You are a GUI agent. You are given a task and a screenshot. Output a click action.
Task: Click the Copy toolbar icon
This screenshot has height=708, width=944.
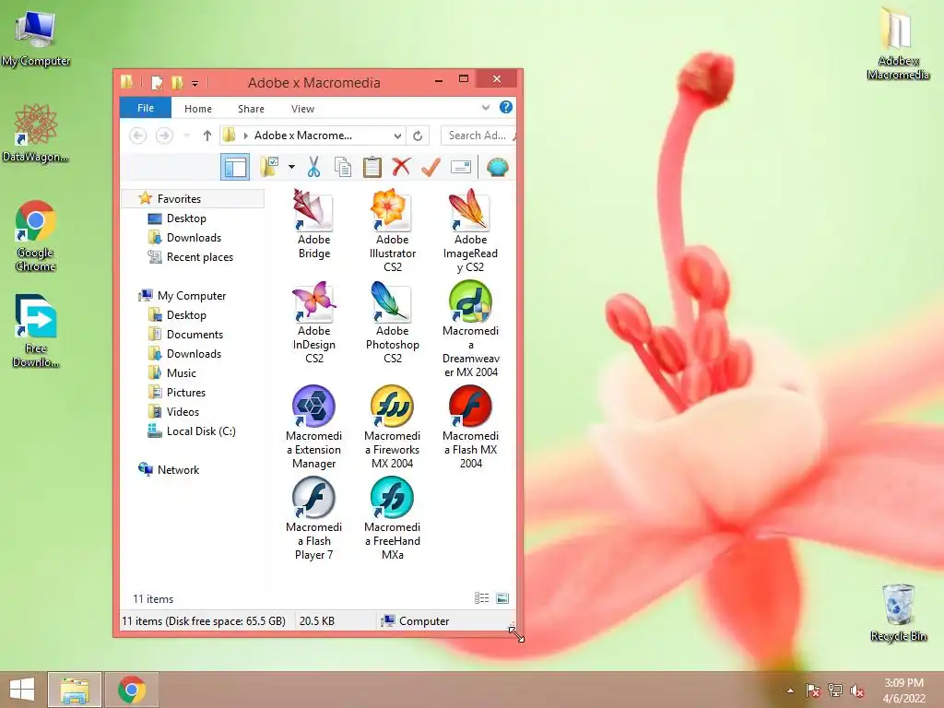tap(343, 167)
